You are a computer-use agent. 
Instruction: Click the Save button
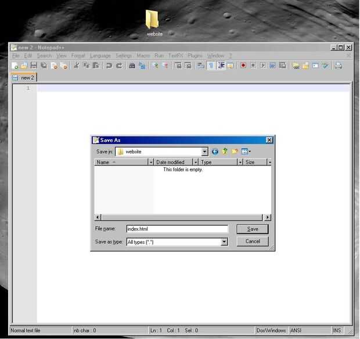pyautogui.click(x=253, y=229)
